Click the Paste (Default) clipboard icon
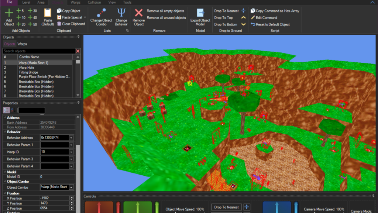378x213 pixels. click(x=48, y=13)
